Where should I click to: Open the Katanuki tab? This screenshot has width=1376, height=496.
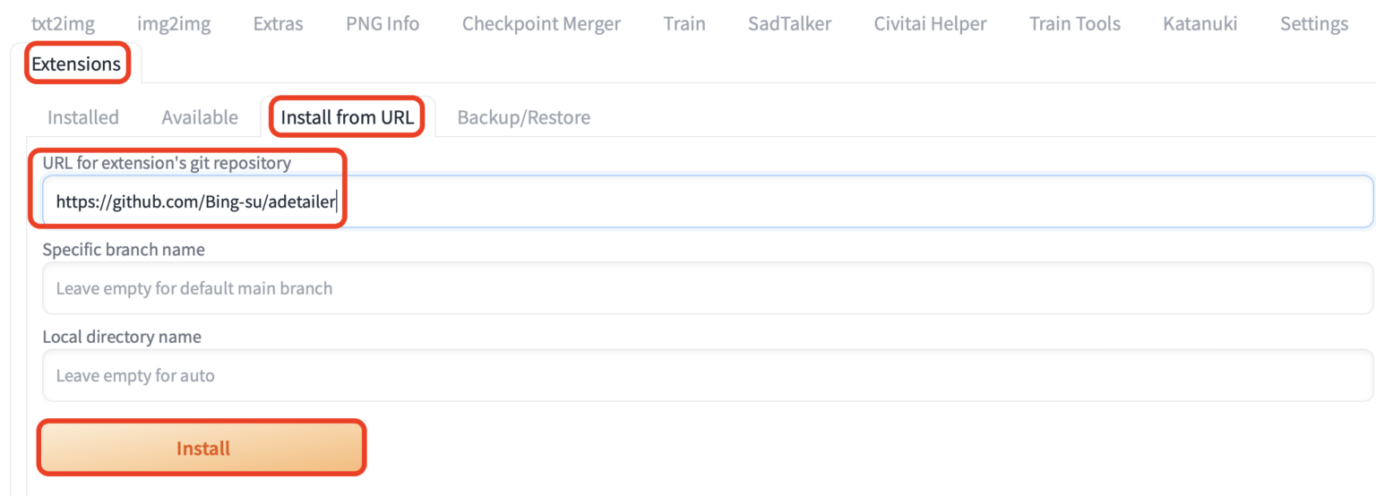point(1200,24)
